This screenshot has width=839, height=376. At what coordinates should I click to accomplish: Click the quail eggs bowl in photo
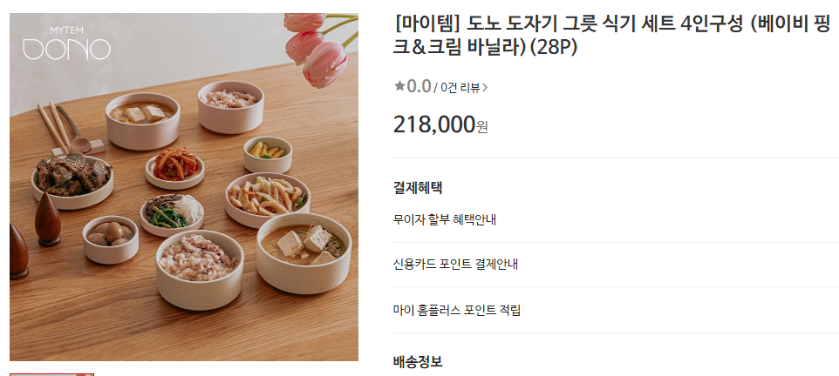[110, 238]
